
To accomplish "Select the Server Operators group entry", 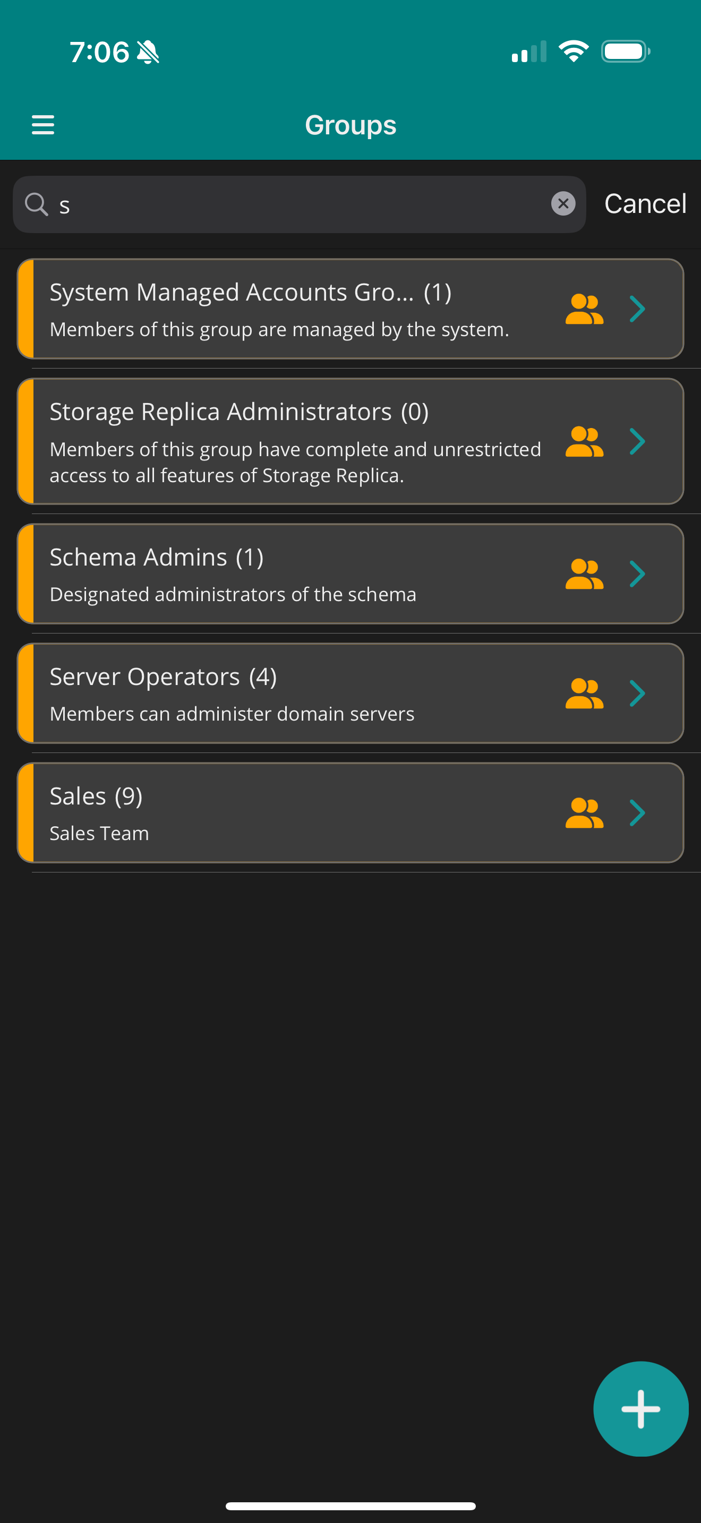I will (284, 694).
